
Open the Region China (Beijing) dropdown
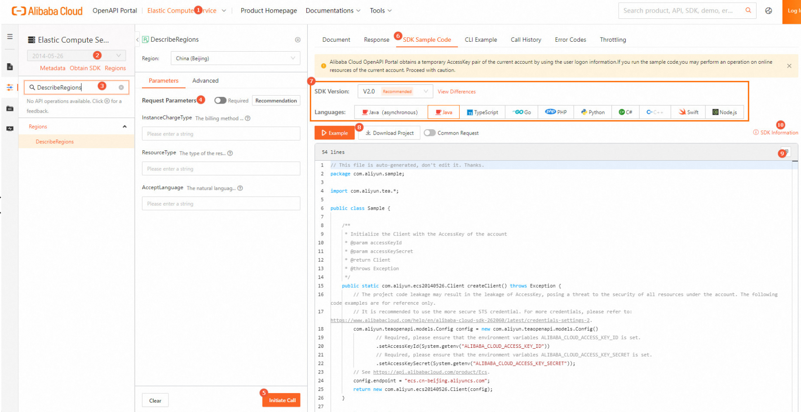pyautogui.click(x=235, y=58)
